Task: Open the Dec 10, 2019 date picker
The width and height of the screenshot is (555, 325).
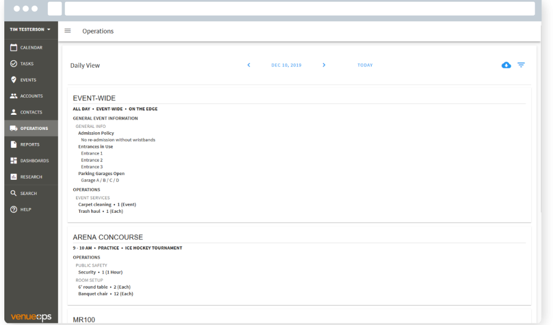Action: click(x=286, y=65)
